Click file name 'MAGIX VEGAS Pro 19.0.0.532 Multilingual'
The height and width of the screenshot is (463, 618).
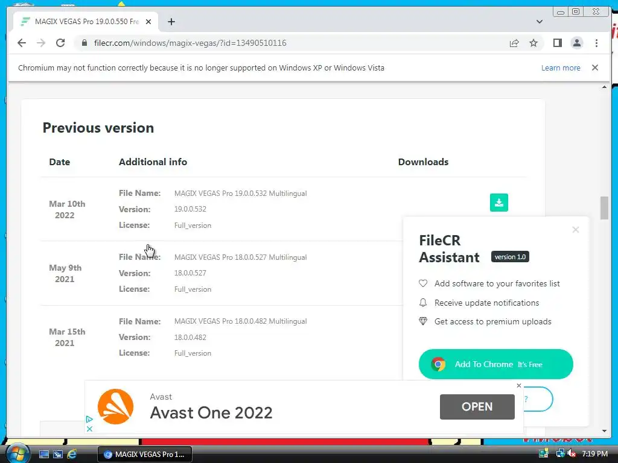(x=240, y=194)
